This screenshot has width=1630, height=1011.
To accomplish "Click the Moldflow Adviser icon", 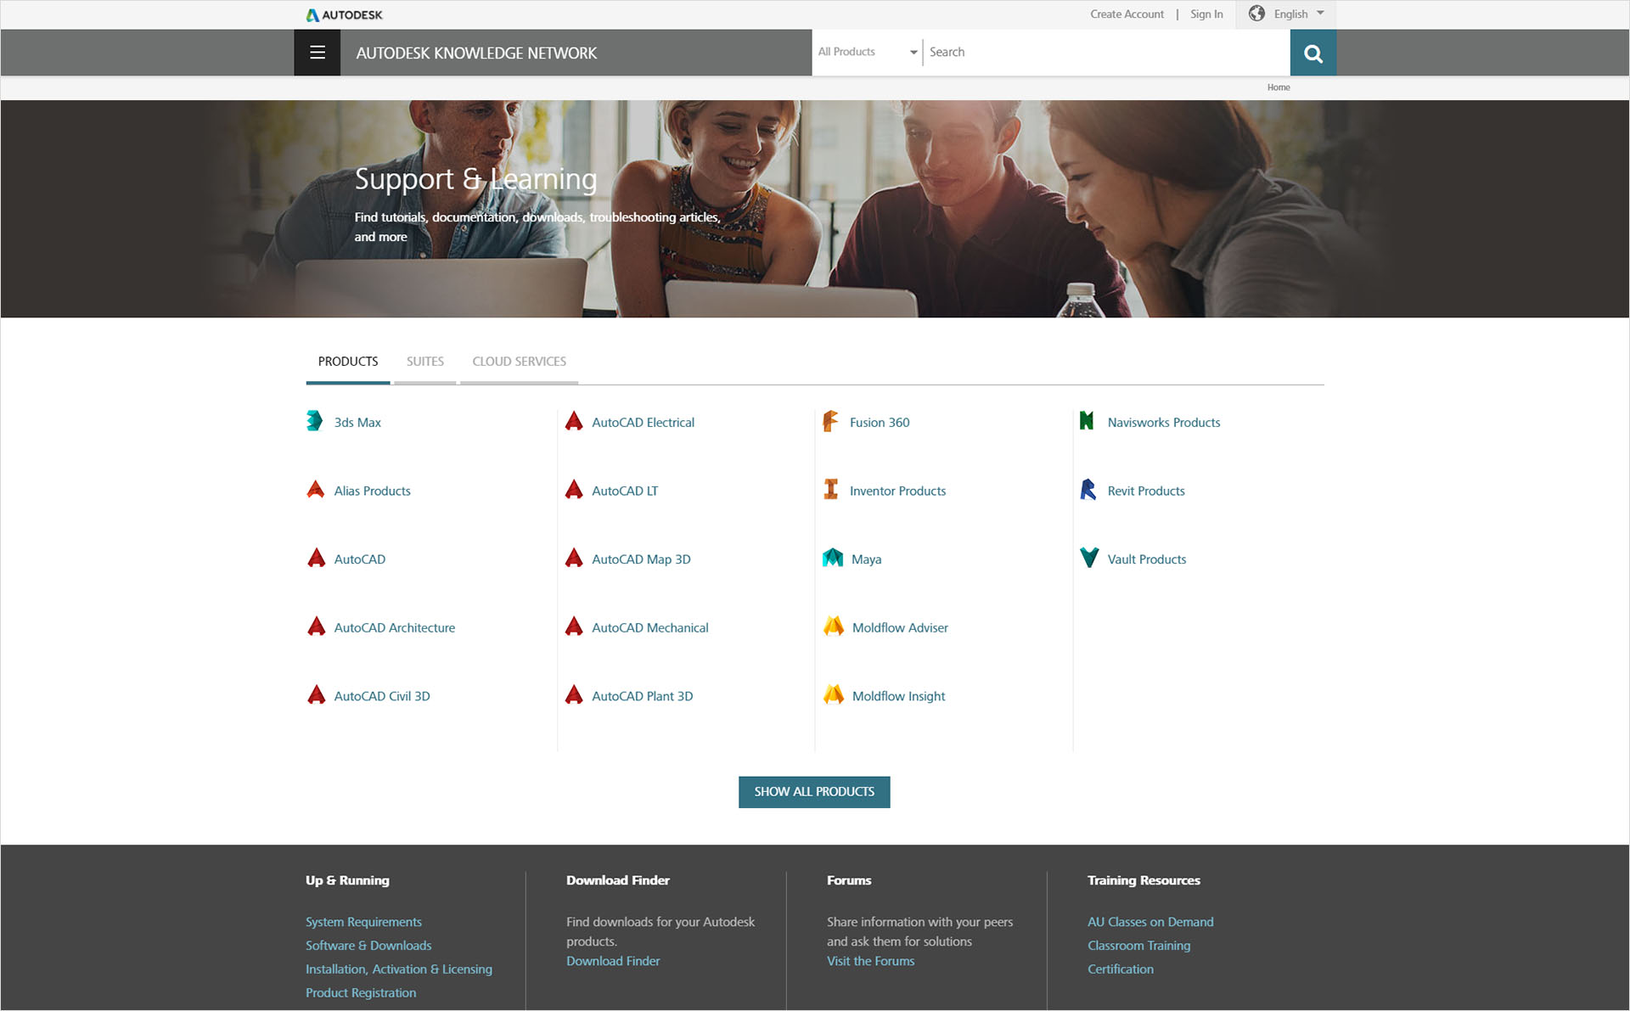I will coord(834,626).
